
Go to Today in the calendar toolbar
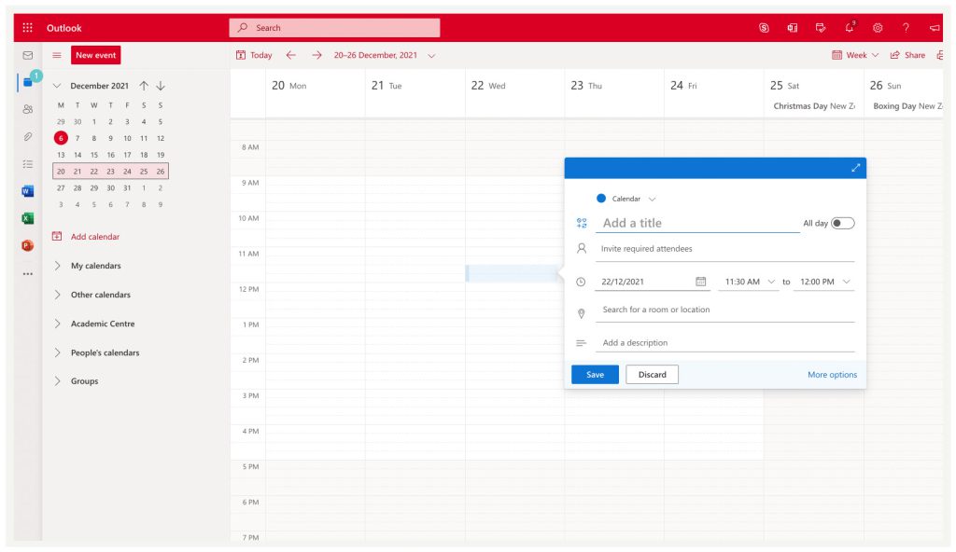254,55
